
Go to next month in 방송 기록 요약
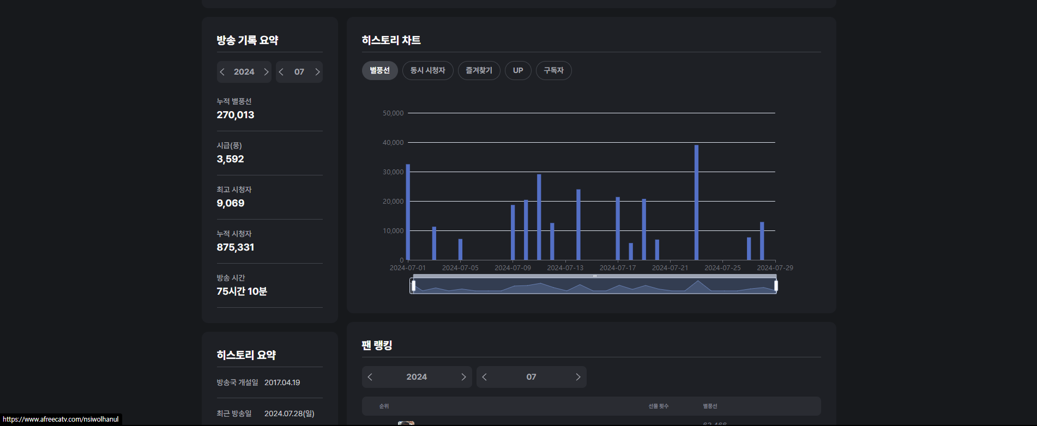pos(317,72)
